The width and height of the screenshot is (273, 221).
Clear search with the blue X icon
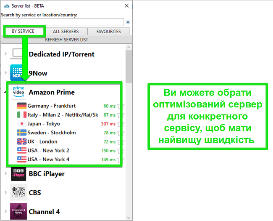128,22
